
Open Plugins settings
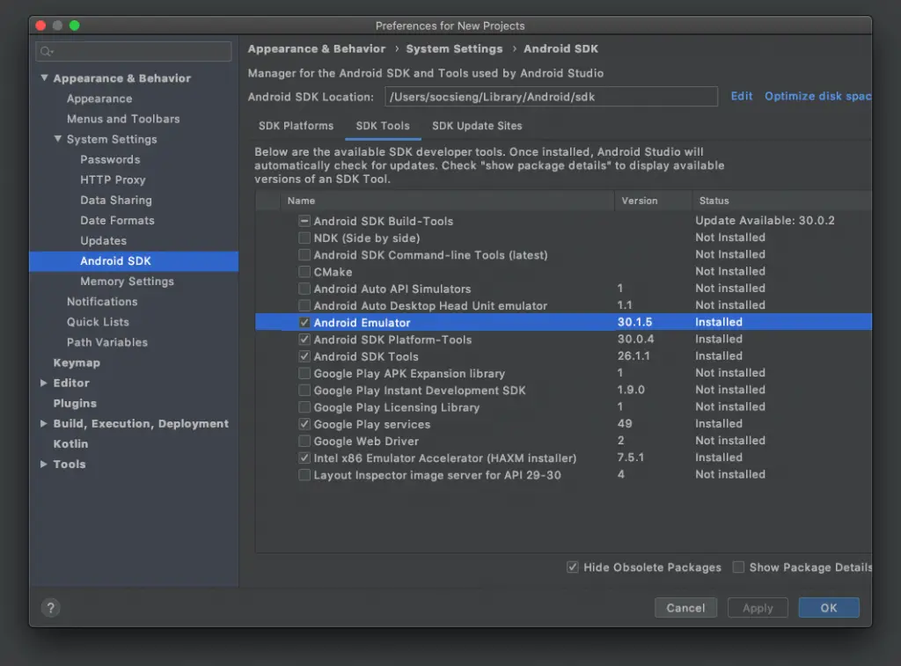pyautogui.click(x=75, y=404)
